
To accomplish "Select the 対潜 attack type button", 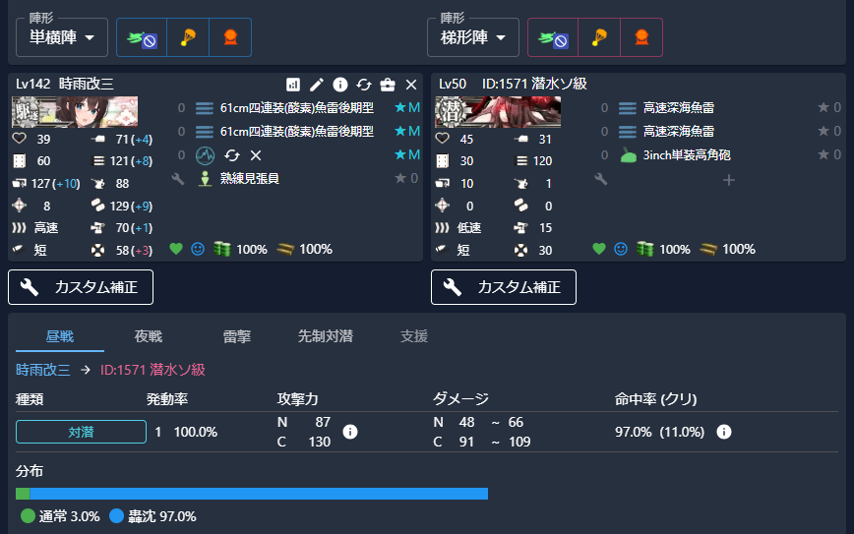I will coord(81,432).
